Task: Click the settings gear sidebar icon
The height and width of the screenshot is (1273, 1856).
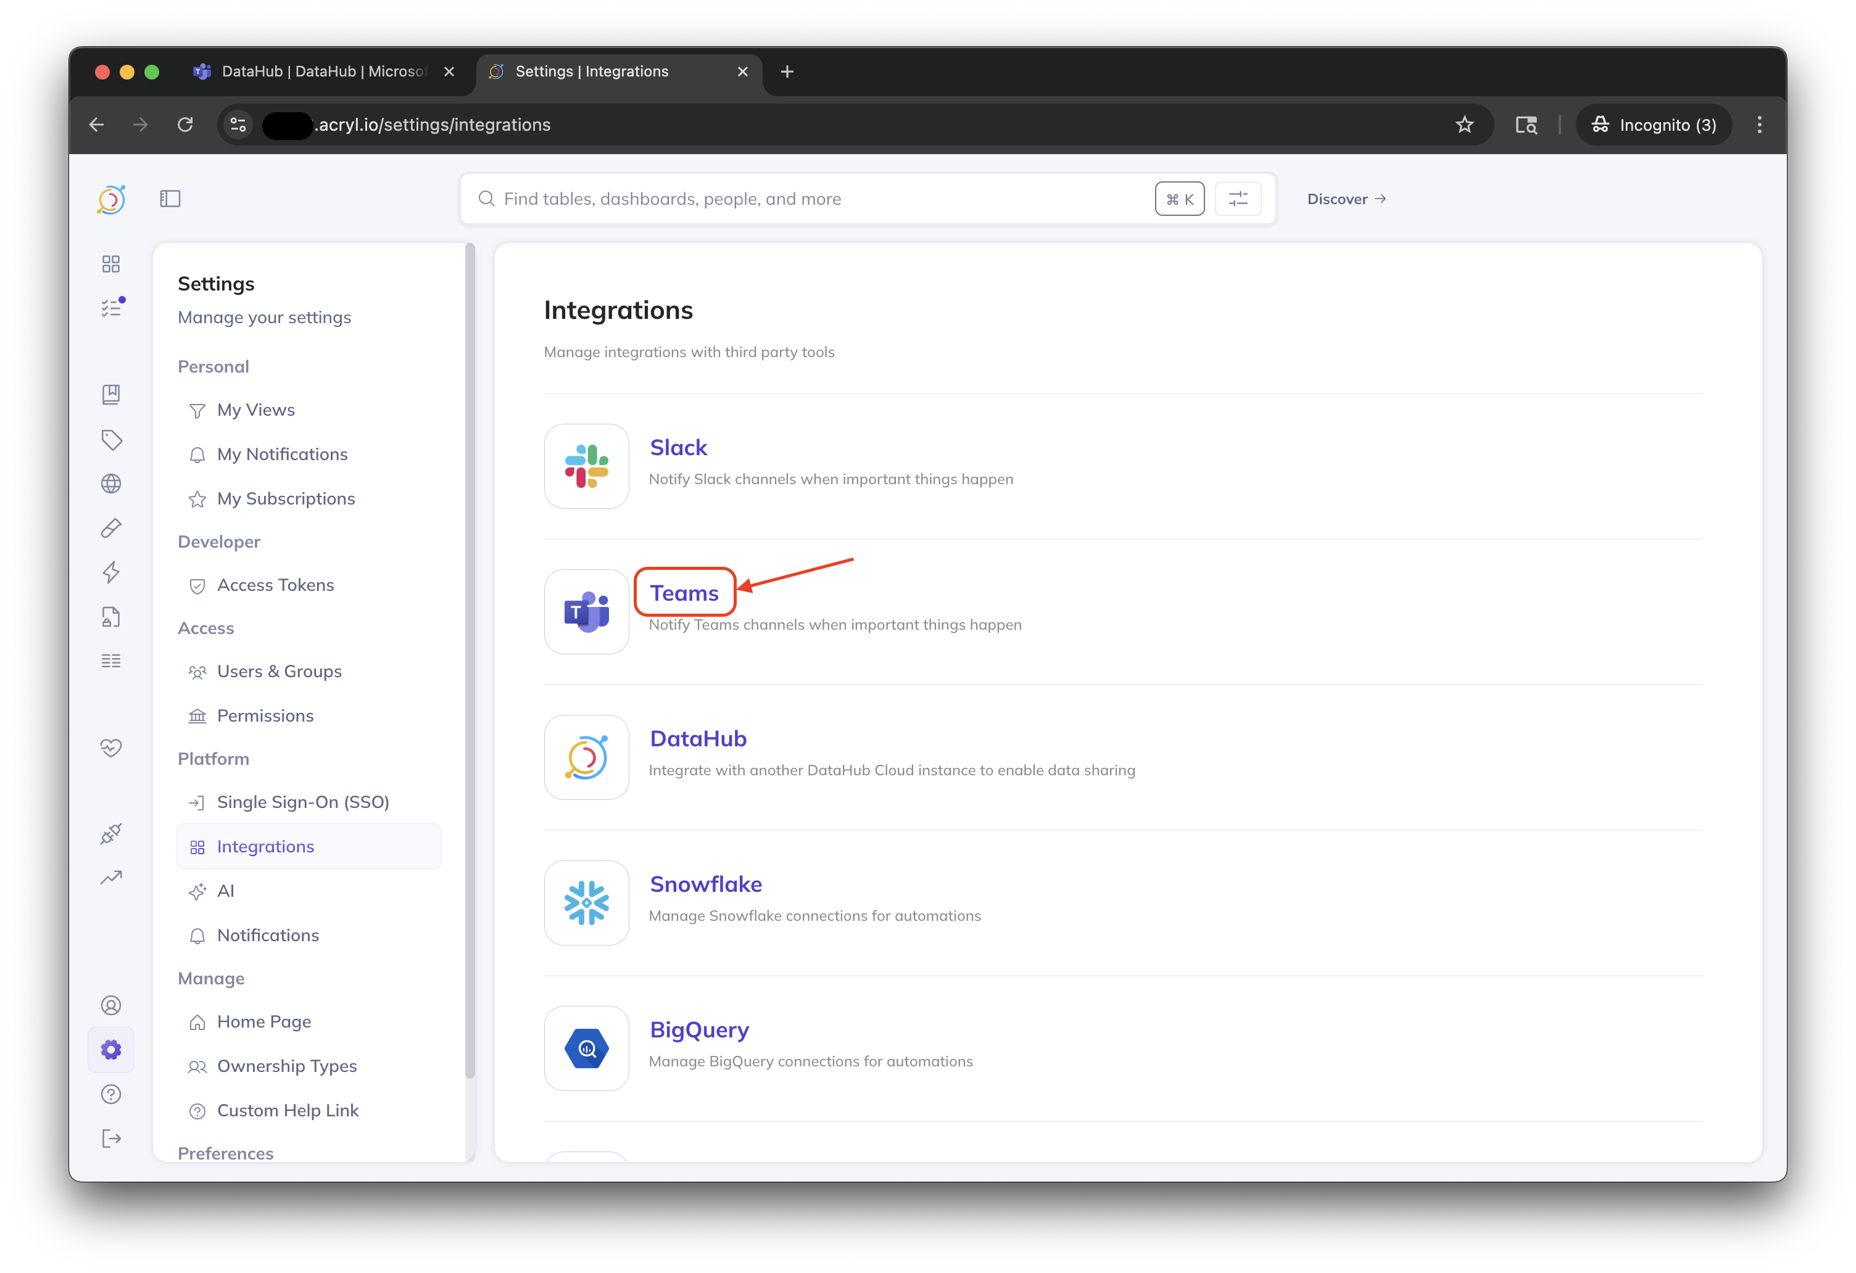Action: tap(111, 1050)
